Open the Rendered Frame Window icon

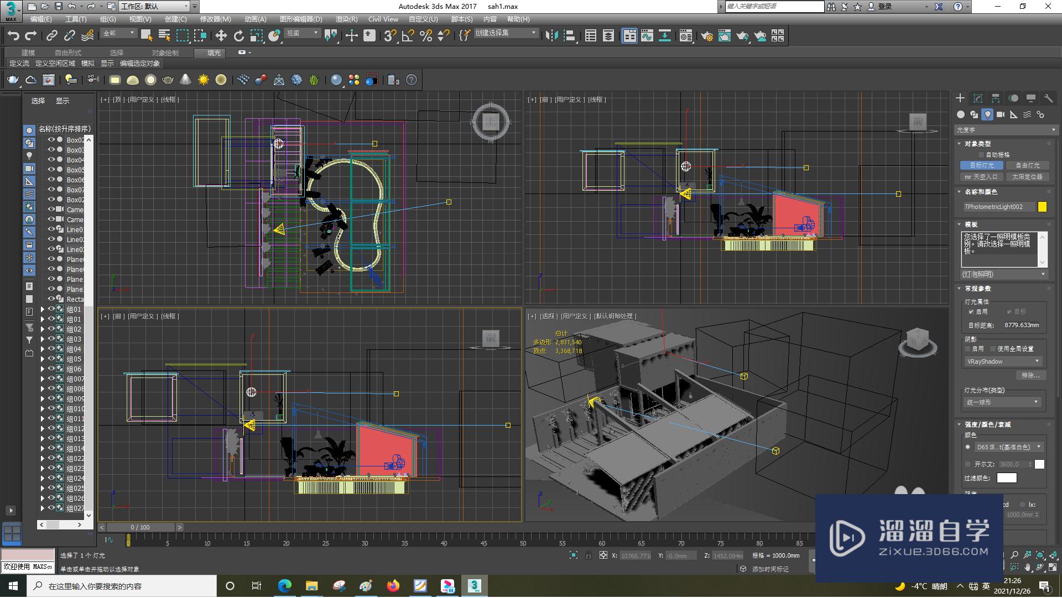pyautogui.click(x=725, y=36)
